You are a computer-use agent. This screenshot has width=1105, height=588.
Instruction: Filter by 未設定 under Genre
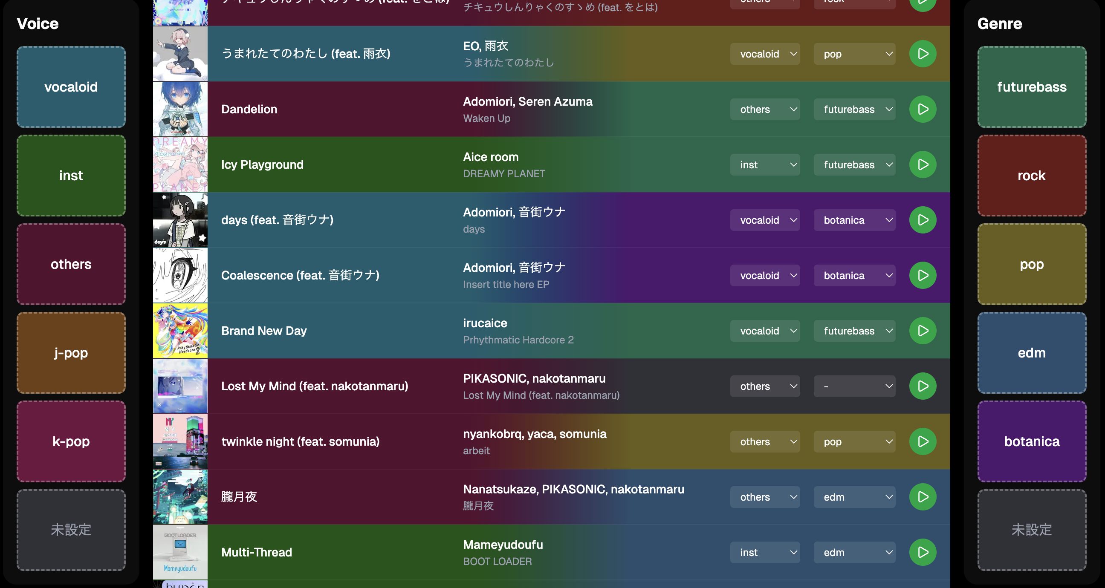pyautogui.click(x=1032, y=530)
